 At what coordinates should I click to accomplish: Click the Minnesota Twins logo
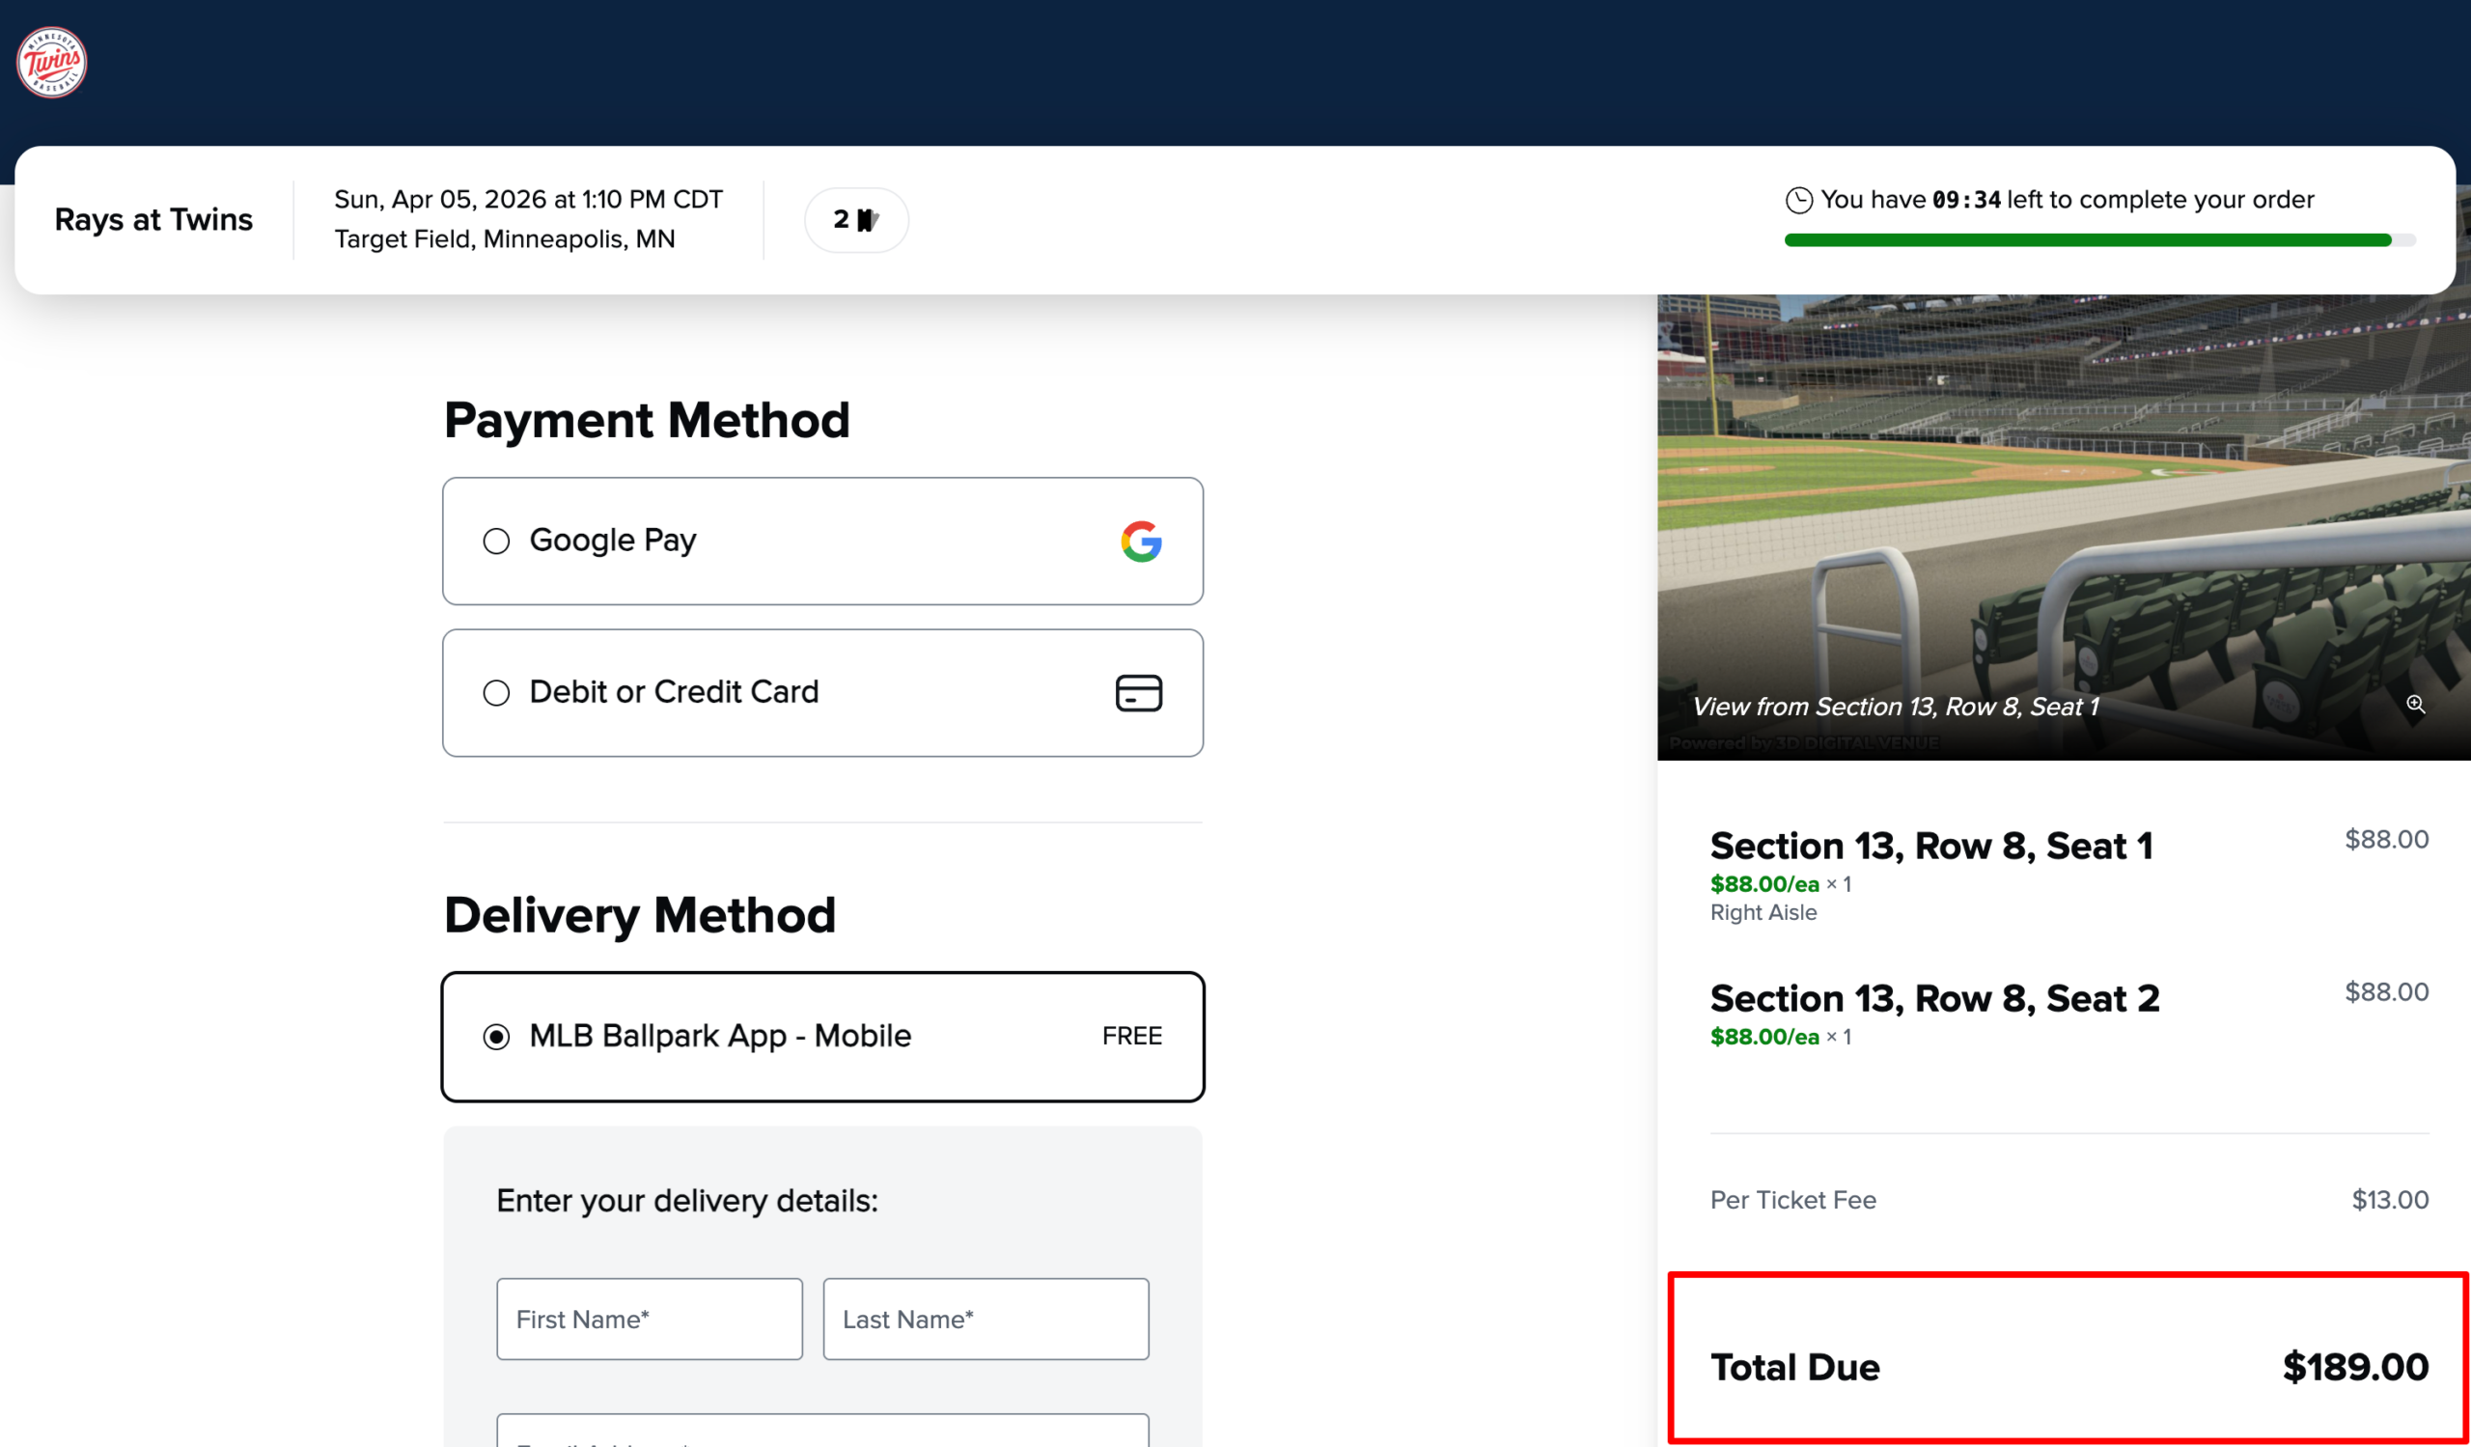click(x=52, y=63)
